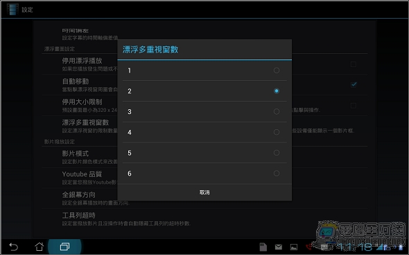
Task: Click the mail notification icon
Action: (278, 247)
